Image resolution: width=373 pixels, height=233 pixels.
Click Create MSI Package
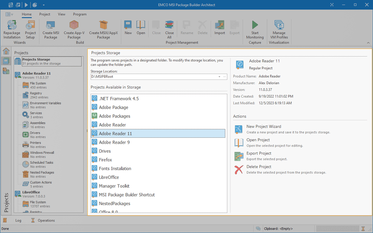click(51, 29)
